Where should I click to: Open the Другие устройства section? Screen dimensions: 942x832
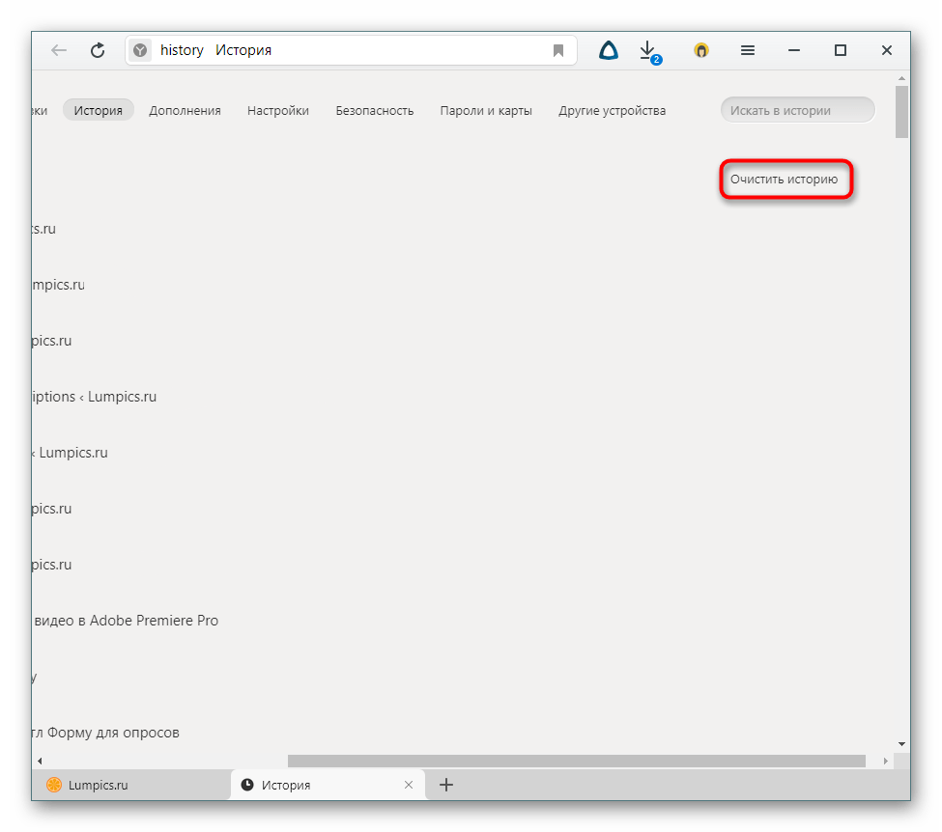612,110
